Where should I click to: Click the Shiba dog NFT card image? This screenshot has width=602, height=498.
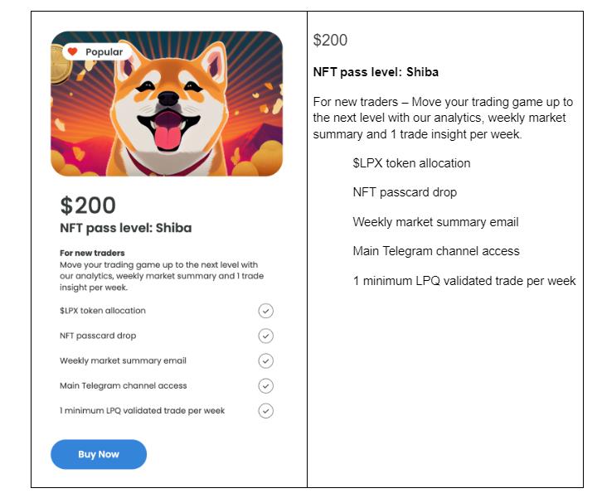point(167,104)
